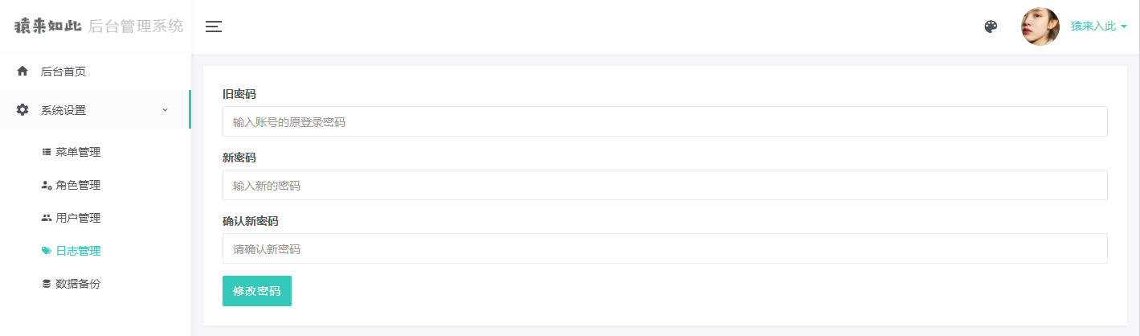The height and width of the screenshot is (336, 1140).
Task: Click the user avatar photo
Action: point(1040,27)
